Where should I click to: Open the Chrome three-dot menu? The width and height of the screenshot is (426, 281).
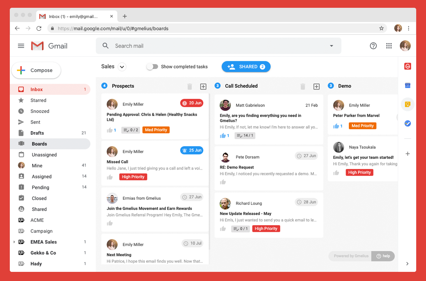[409, 28]
